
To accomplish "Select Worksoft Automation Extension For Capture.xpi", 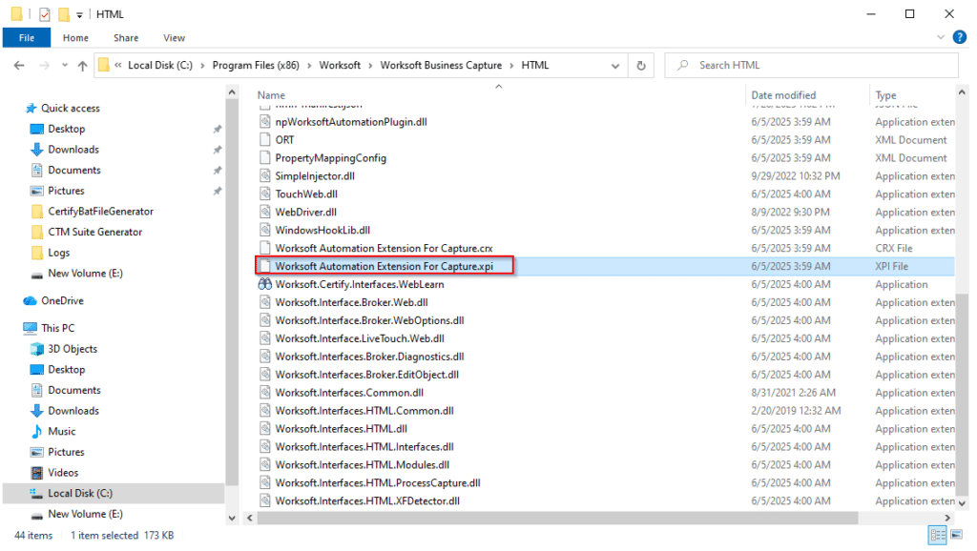I will pyautogui.click(x=384, y=267).
